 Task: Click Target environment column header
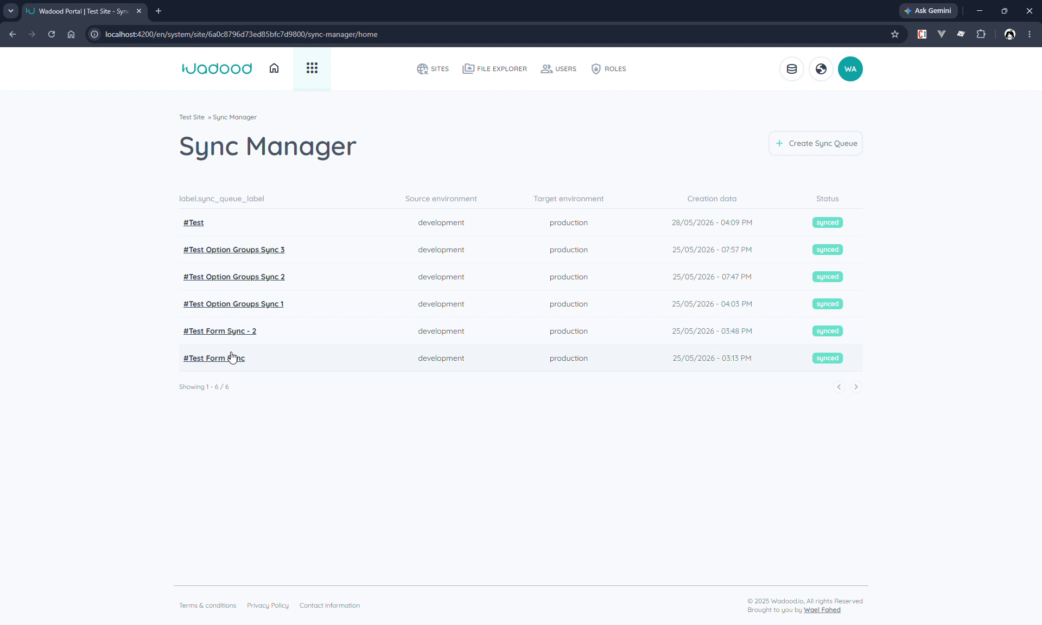[x=569, y=199]
